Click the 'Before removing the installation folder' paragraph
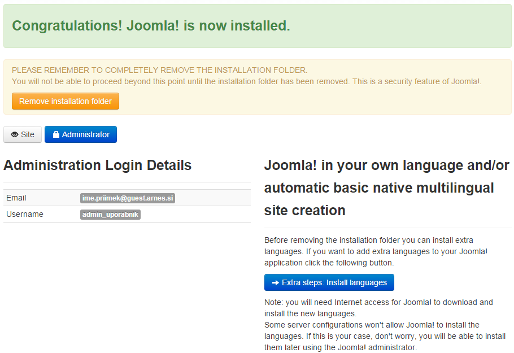The width and height of the screenshot is (514, 353). (x=376, y=251)
